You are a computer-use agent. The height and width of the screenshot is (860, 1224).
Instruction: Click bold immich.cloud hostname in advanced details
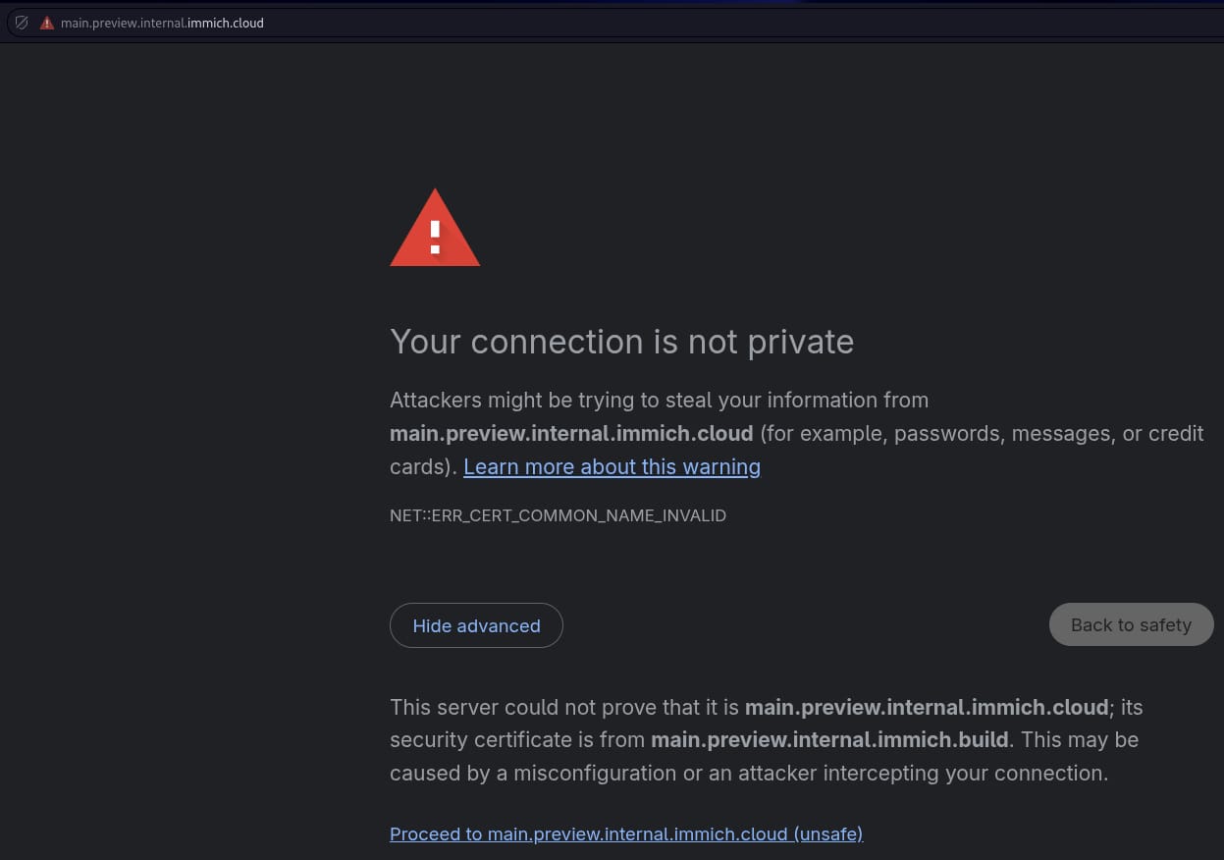tap(926, 707)
